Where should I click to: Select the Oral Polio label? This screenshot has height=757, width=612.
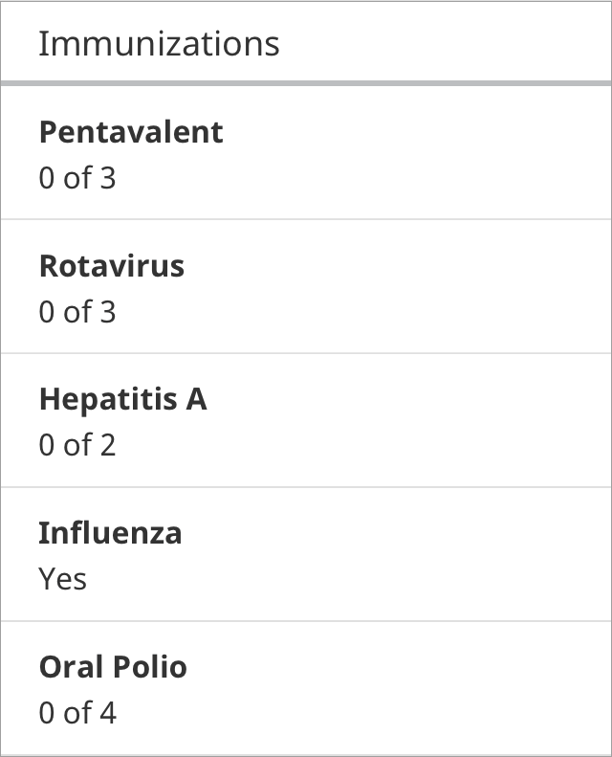pyautogui.click(x=113, y=667)
